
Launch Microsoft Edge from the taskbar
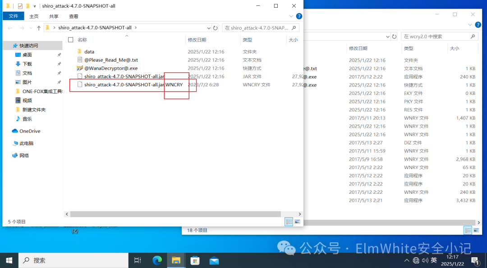pyautogui.click(x=157, y=260)
